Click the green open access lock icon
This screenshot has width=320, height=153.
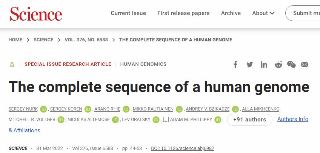(x=12, y=64)
